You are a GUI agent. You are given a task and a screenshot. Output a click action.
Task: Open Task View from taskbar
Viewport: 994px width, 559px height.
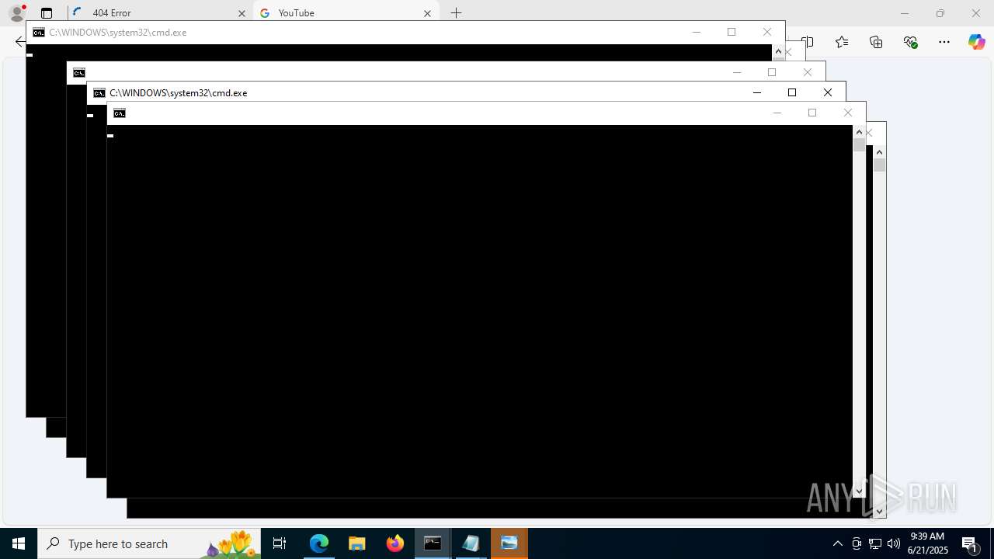[x=280, y=543]
